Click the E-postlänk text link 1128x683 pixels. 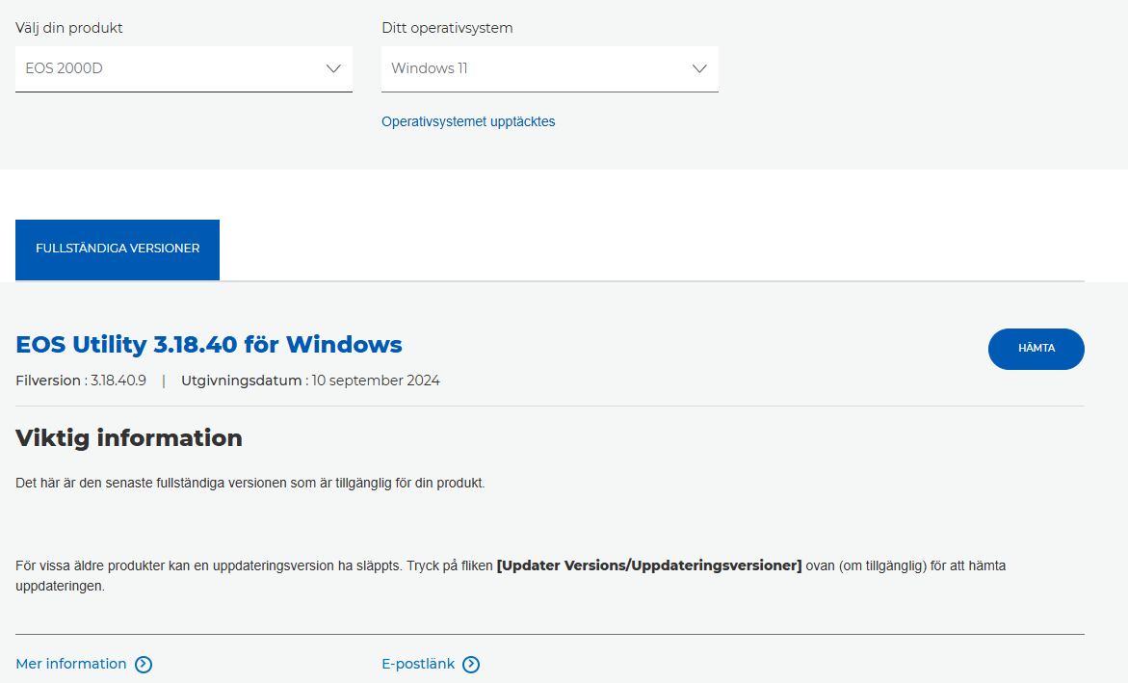pos(418,664)
